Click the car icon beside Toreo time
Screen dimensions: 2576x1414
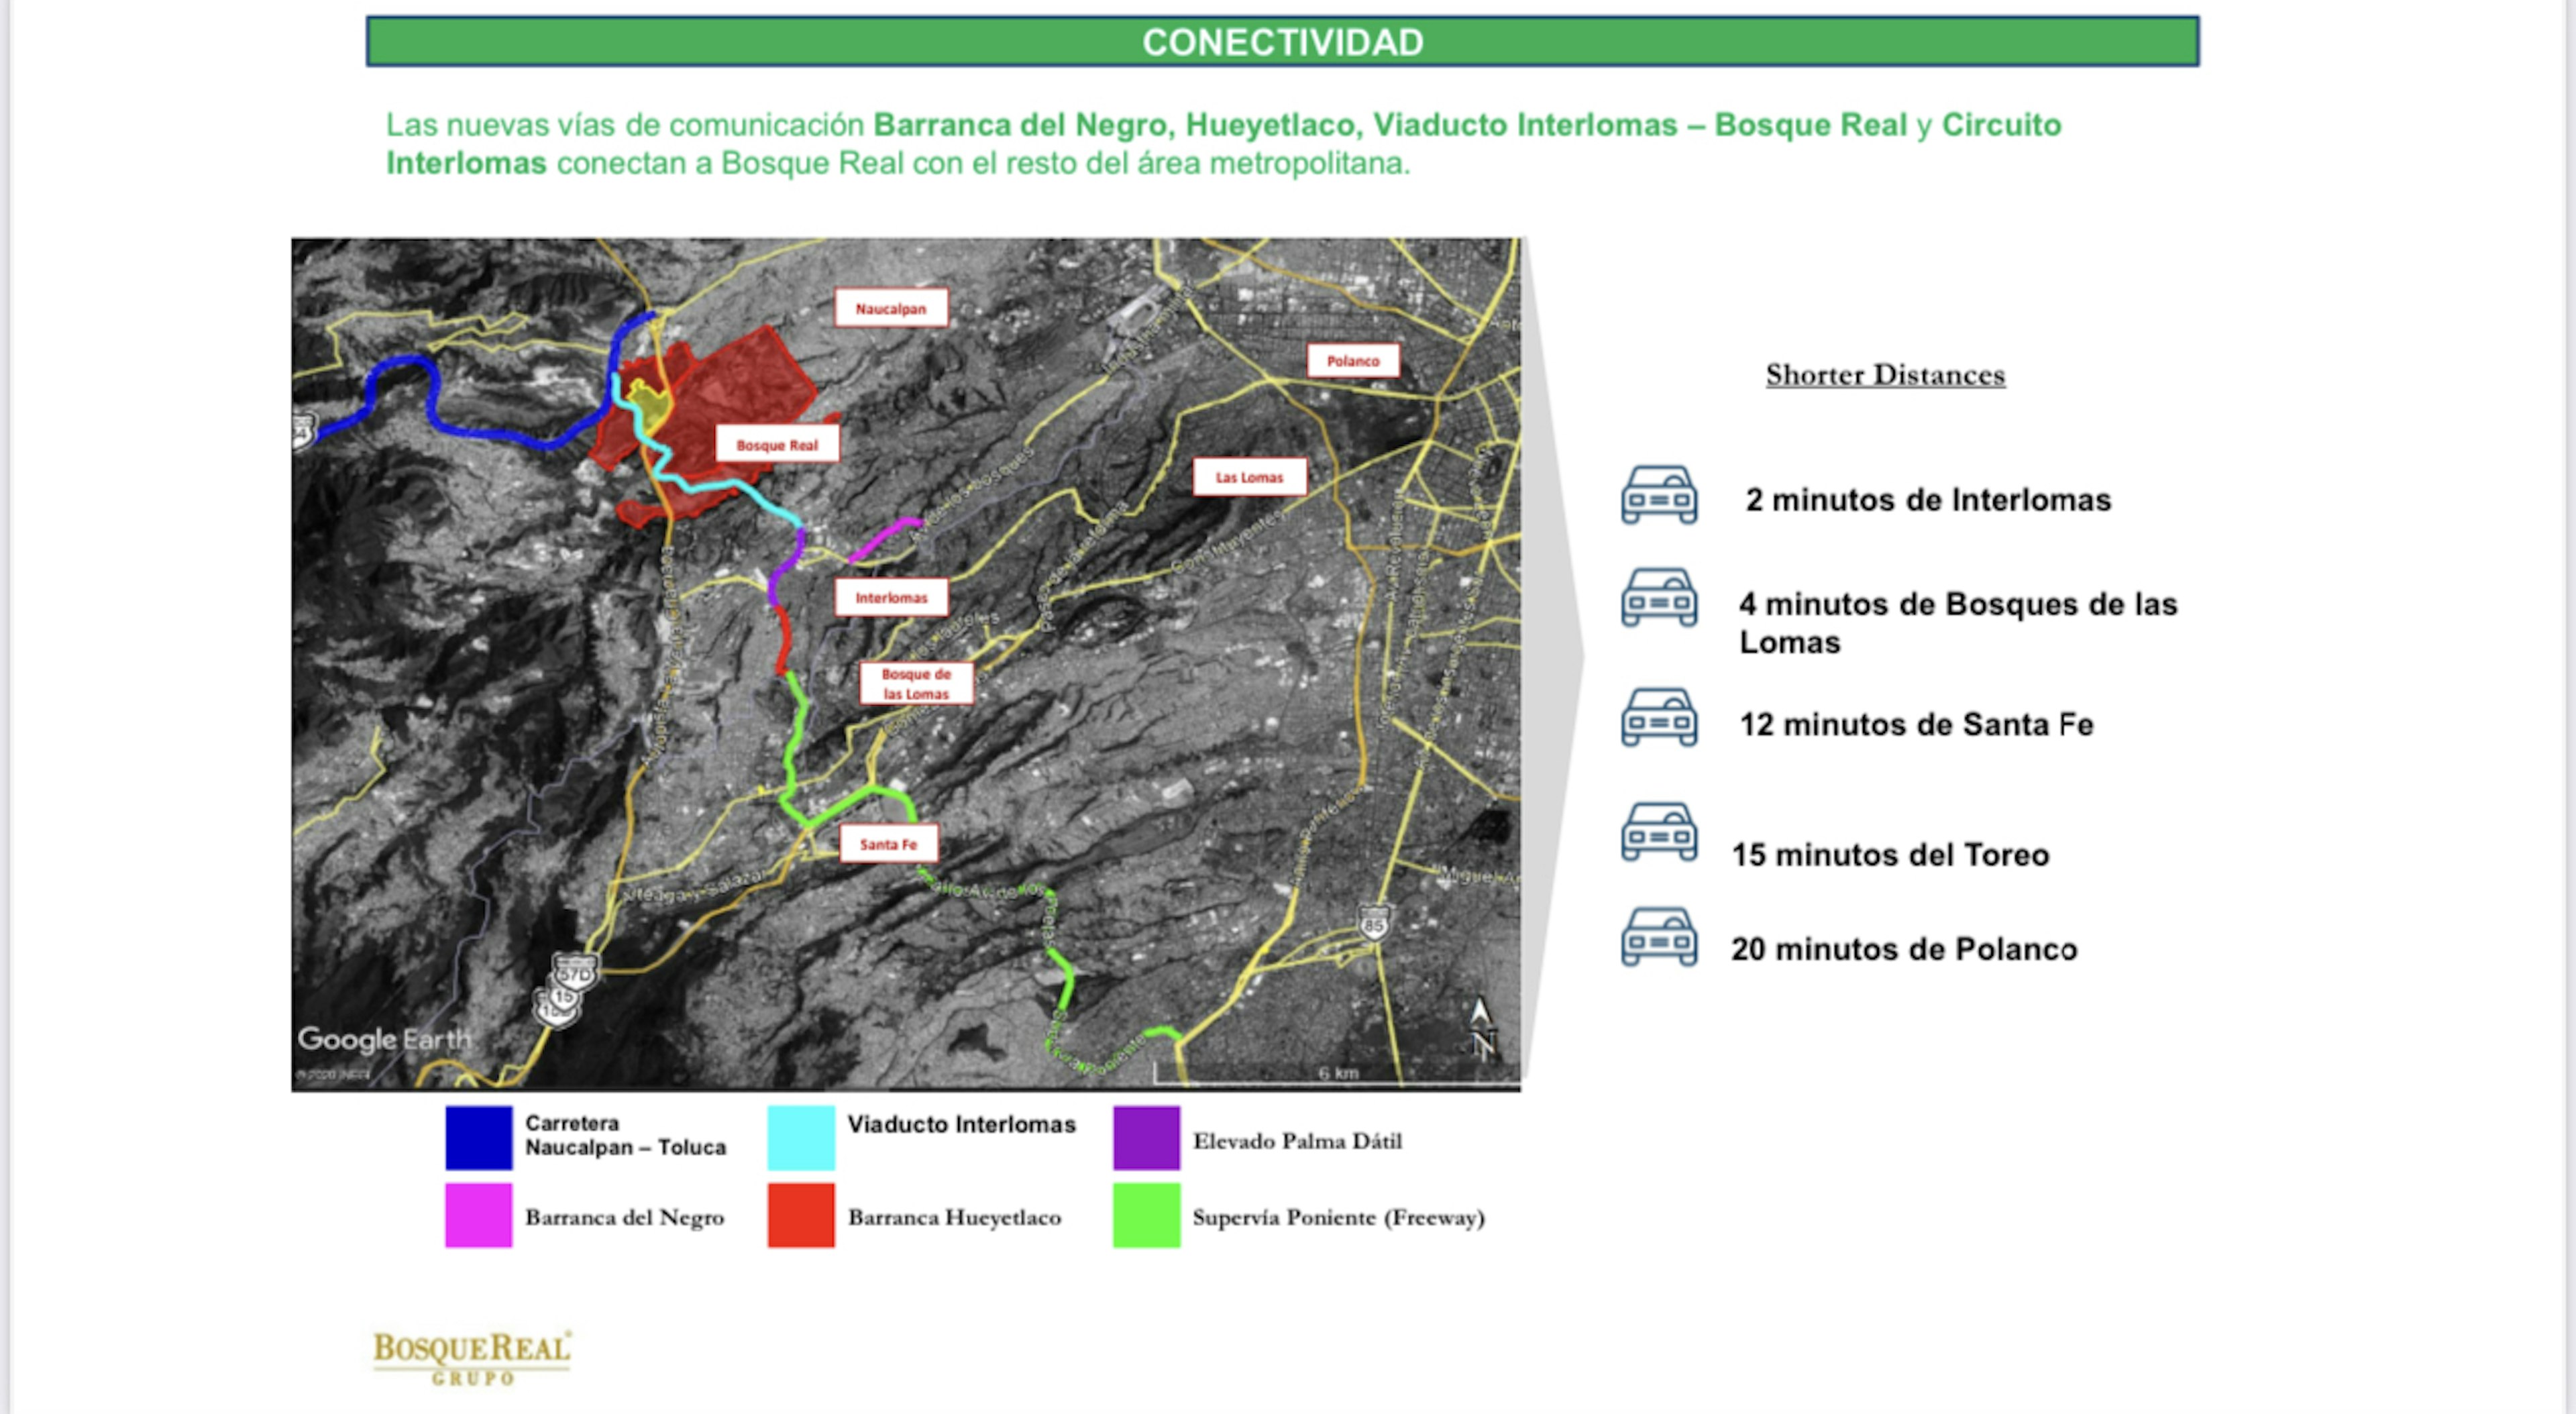tap(1658, 832)
